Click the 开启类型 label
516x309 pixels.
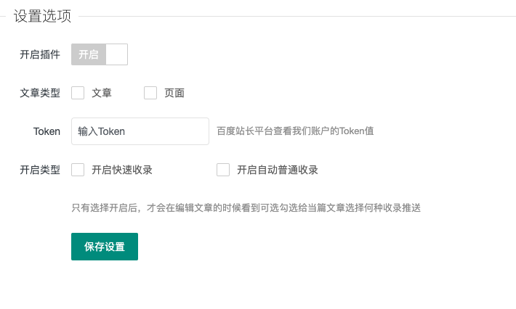pos(40,170)
